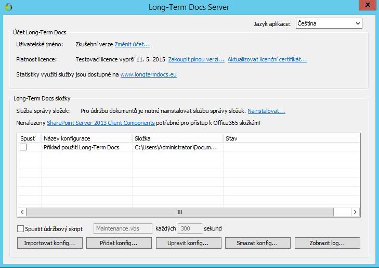
Task: Open SharePoint Server 2013 Client Components link
Action: point(101,123)
